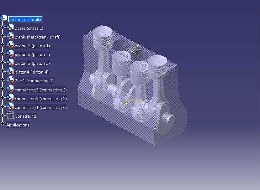Select the 'piston 2 (piston 1)' label
The width and height of the screenshot is (260, 190).
tap(32, 46)
